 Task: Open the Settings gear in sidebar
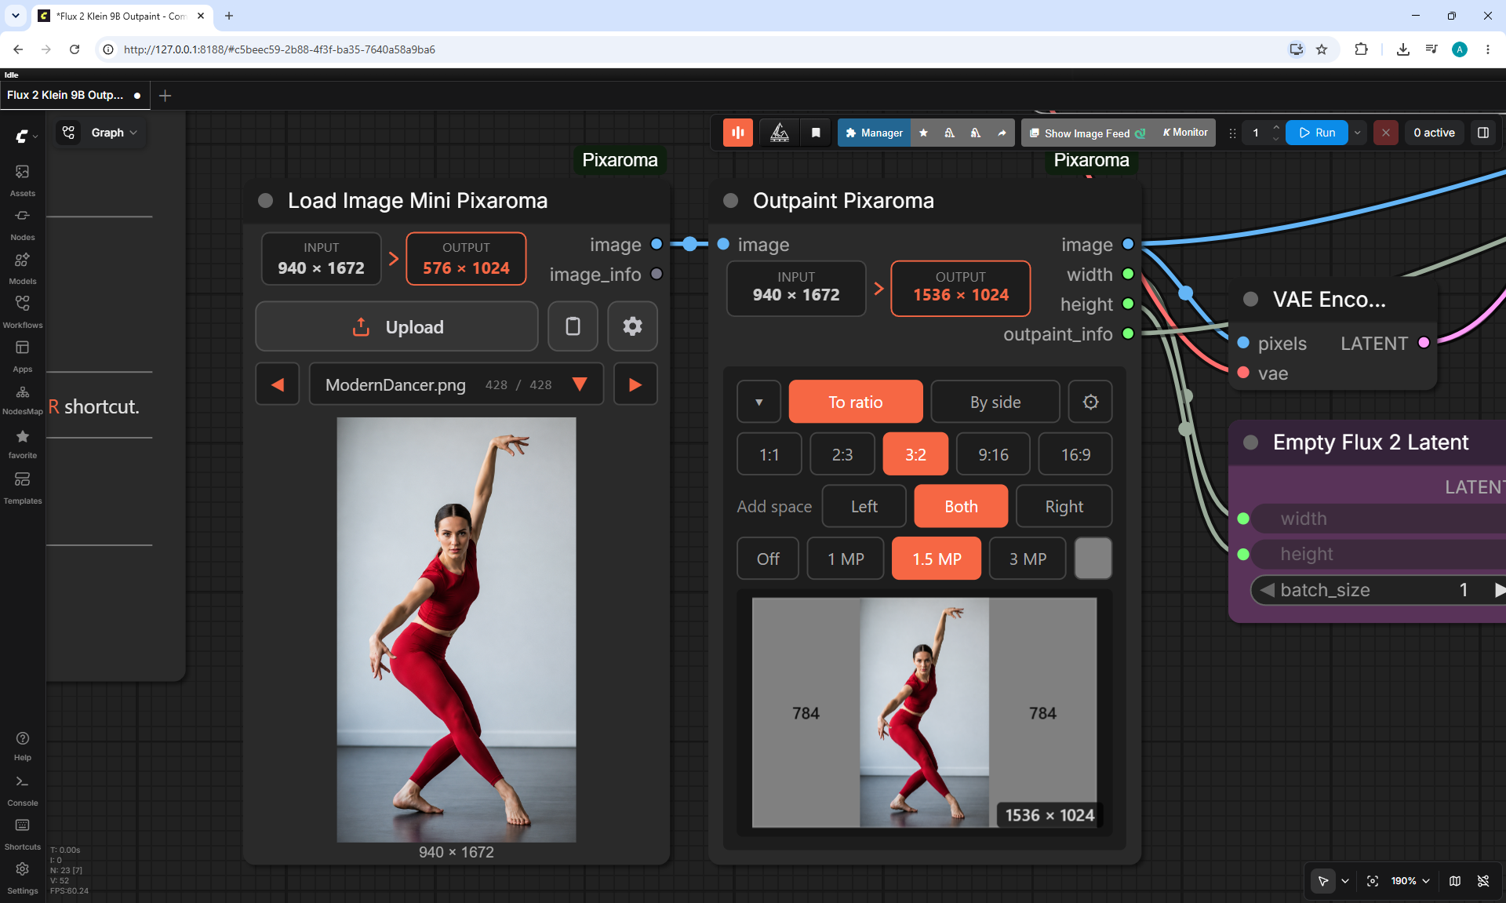(x=23, y=878)
